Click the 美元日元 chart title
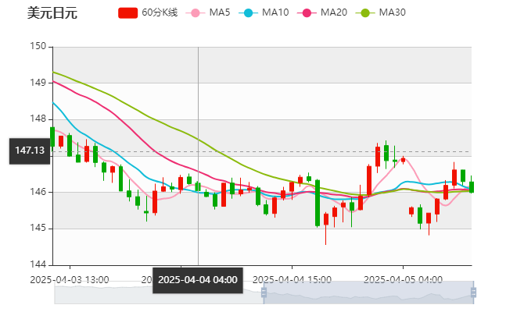 point(41,12)
